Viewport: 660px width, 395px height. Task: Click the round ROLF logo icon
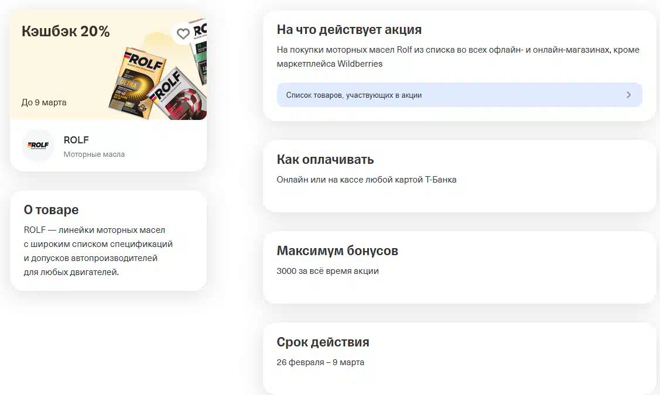38,146
